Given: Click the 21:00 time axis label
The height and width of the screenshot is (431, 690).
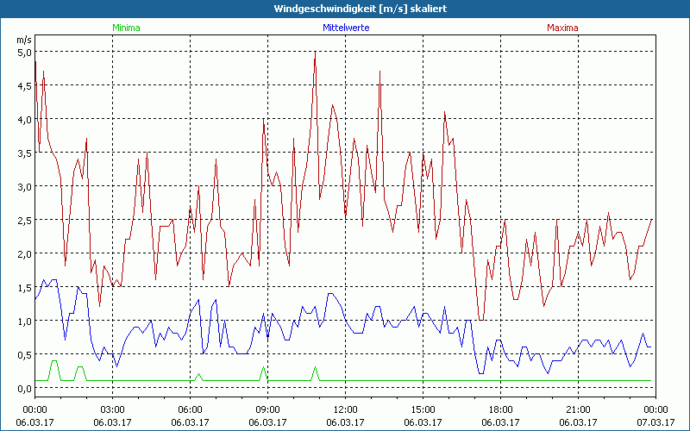Looking at the screenshot, I should pos(578,409).
